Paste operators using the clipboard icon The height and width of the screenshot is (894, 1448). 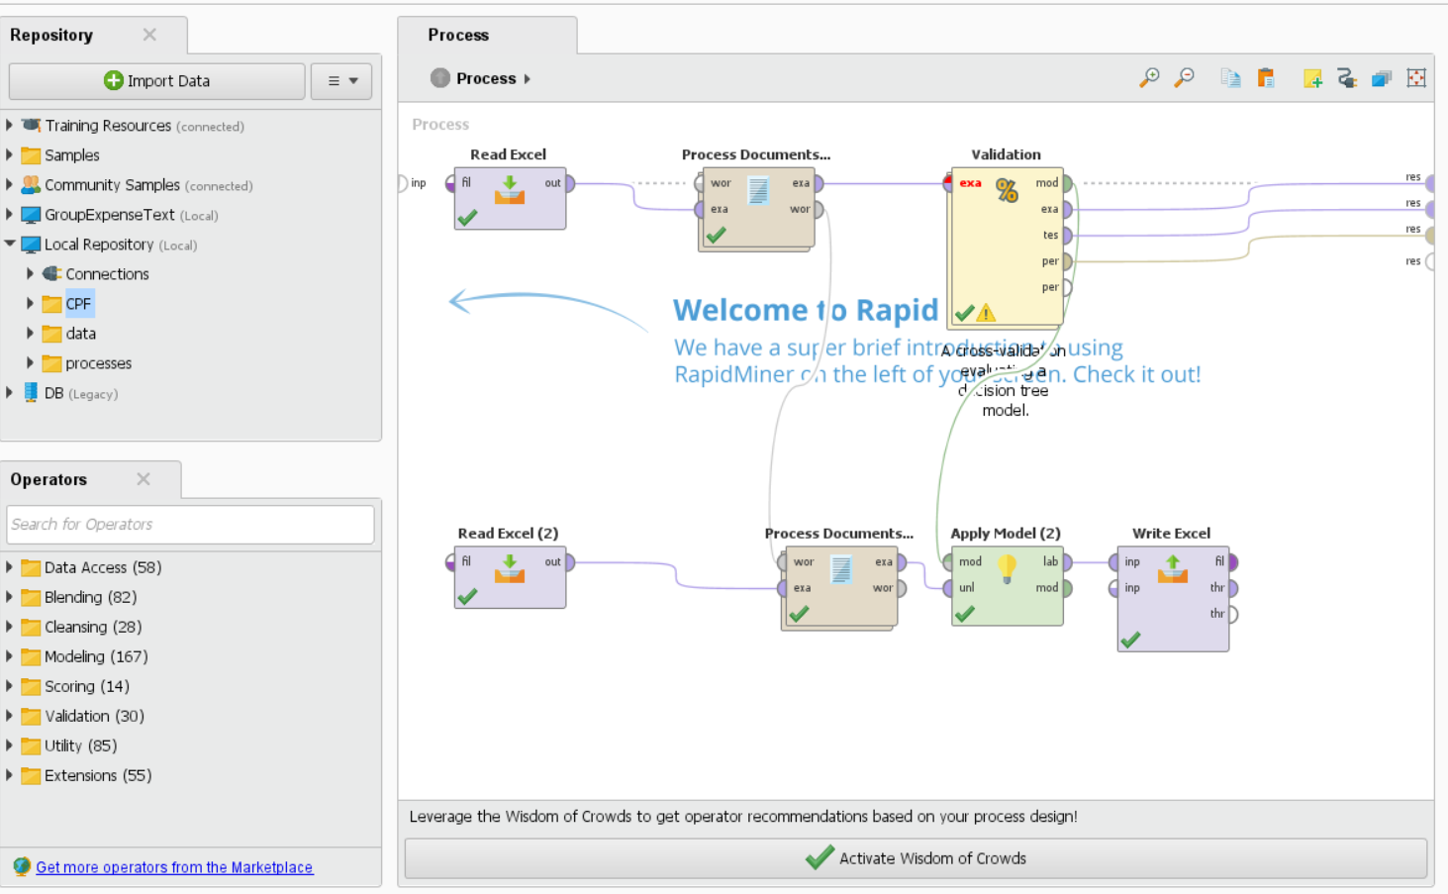pyautogui.click(x=1266, y=77)
